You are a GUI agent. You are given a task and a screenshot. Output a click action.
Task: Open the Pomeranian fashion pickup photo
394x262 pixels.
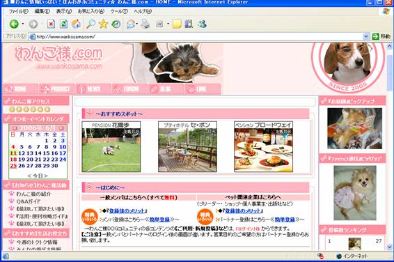tap(355, 193)
